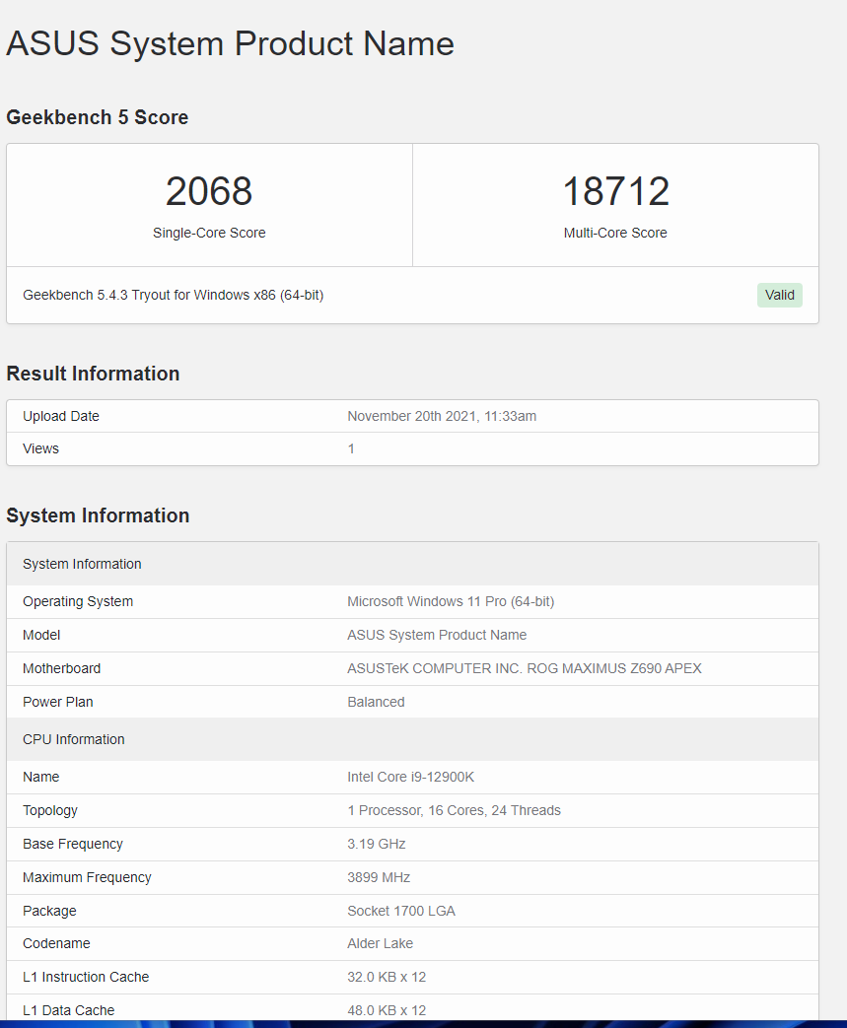
Task: Click the Views count value "1"
Action: [x=351, y=448]
